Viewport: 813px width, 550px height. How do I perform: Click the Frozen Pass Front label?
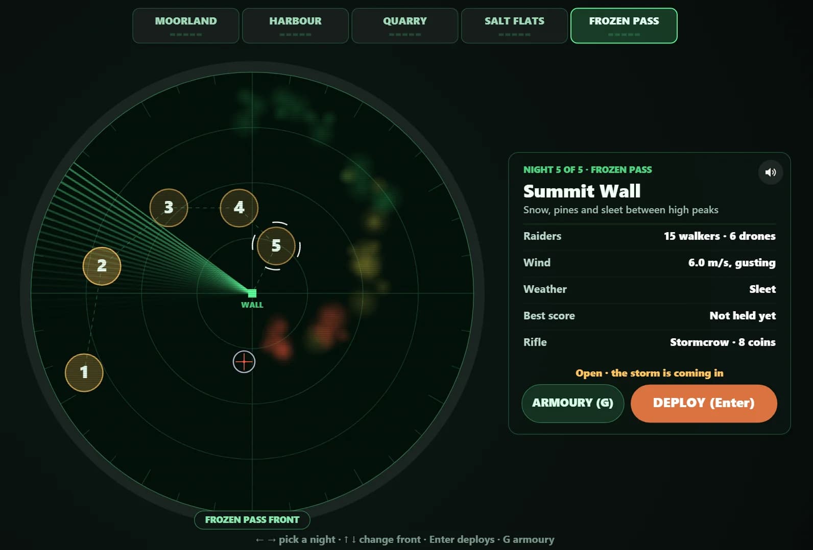click(x=252, y=520)
